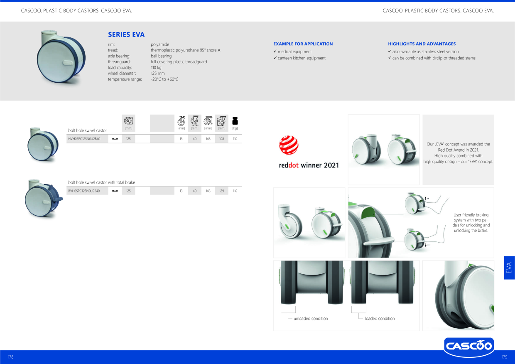Click the 143 value in HVH0SPC125N0U2B40 row

208,139
